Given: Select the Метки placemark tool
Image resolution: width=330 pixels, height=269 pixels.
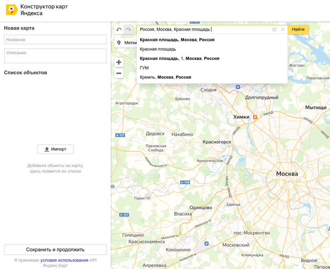Looking at the screenshot, I should point(126,43).
